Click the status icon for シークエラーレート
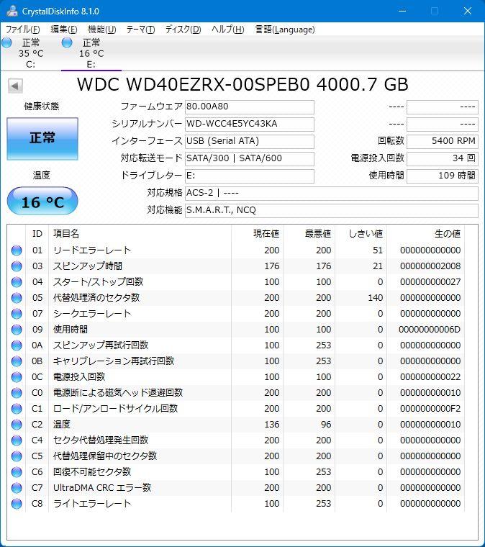Screen dimensions: 485x547 (x=17, y=314)
